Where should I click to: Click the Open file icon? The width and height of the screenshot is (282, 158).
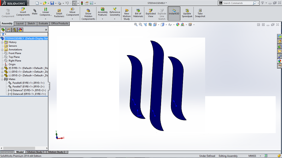point(44,3)
